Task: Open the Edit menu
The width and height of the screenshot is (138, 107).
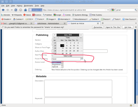Action: pyautogui.click(x=8, y=6)
